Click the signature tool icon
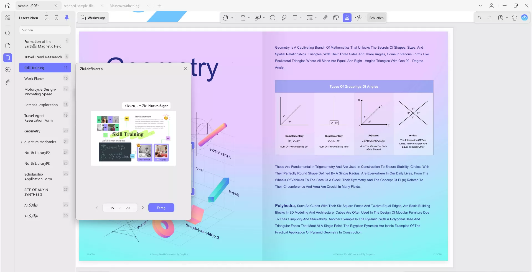Image resolution: width=532 pixels, height=272 pixels. coord(358,18)
